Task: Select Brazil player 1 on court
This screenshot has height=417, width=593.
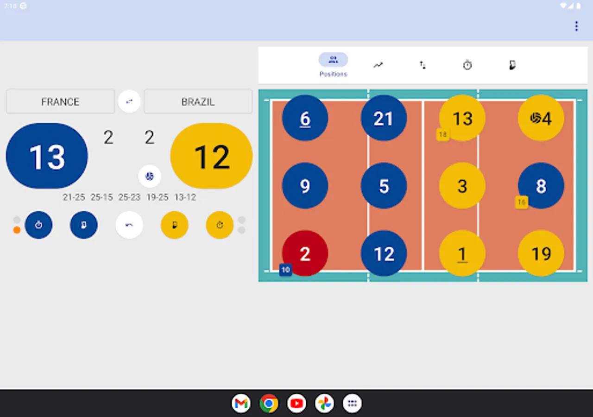Action: [462, 253]
